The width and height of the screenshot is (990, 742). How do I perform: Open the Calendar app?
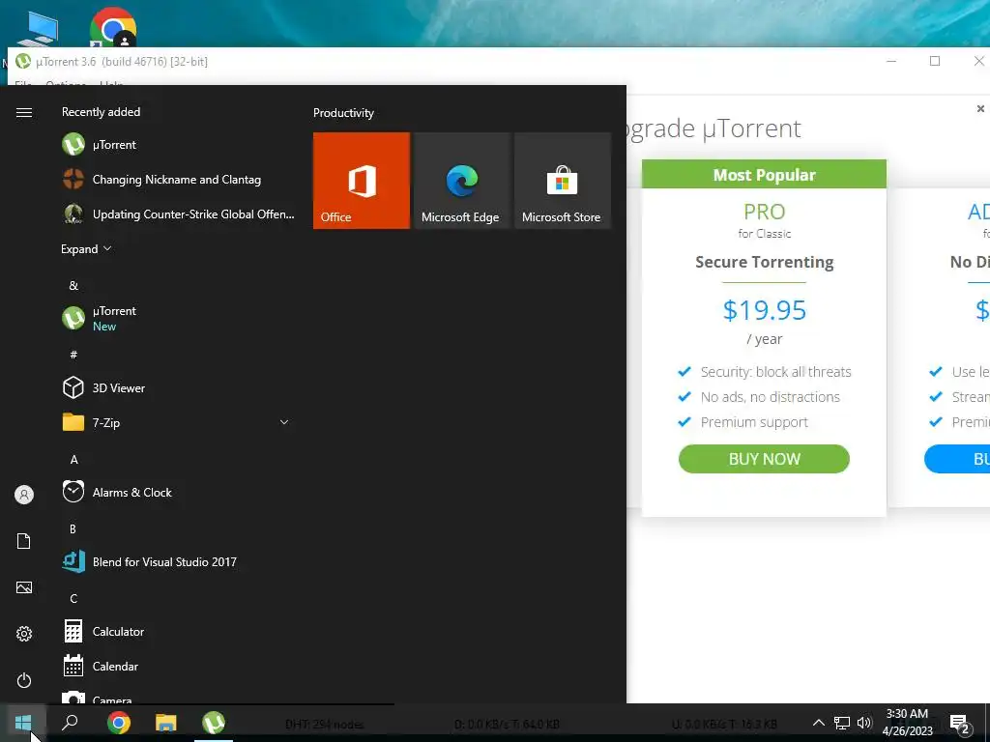coord(177,666)
